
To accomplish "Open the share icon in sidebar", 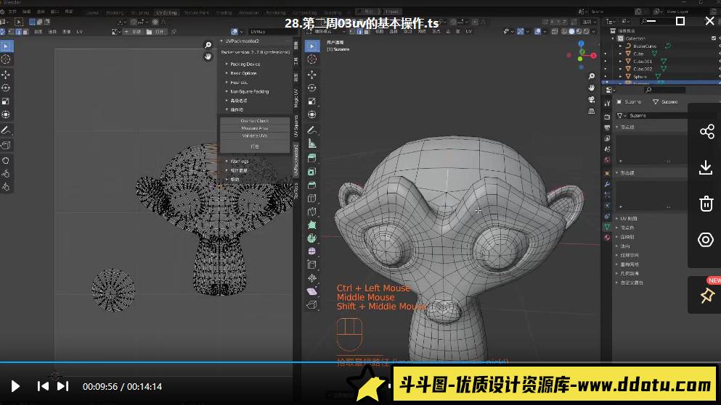I will [706, 132].
